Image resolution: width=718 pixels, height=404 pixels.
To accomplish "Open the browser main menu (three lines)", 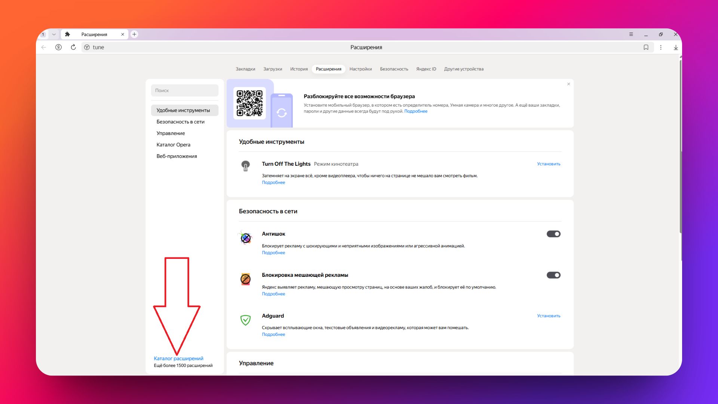I will [x=631, y=34].
